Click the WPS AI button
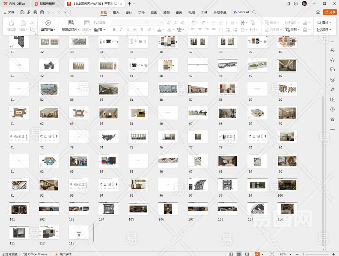Screen dimensions: 339x256 point(241,12)
